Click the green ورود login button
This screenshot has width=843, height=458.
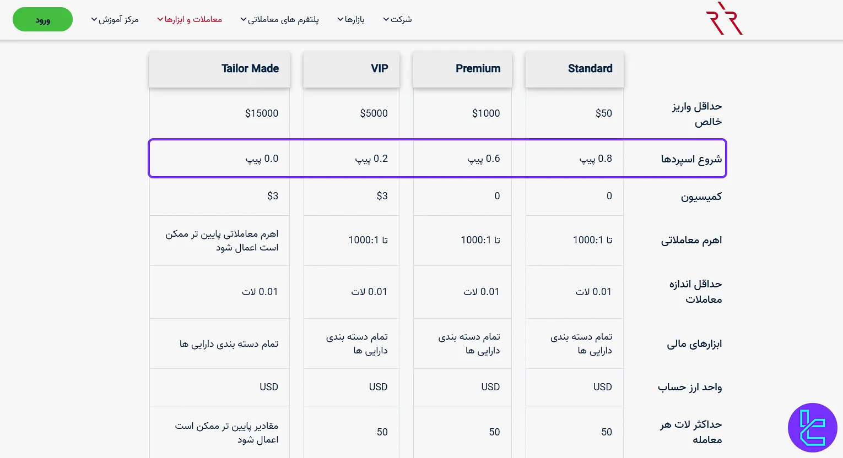pos(42,19)
